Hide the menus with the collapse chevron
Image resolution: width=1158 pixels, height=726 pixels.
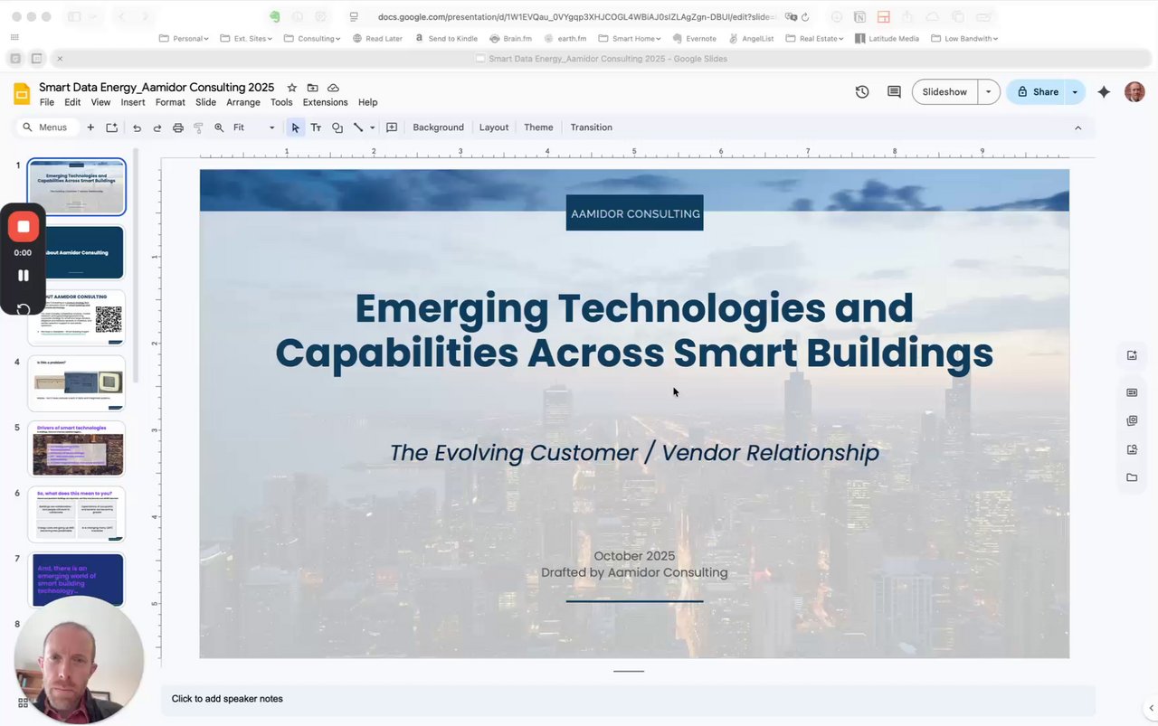tap(1077, 127)
